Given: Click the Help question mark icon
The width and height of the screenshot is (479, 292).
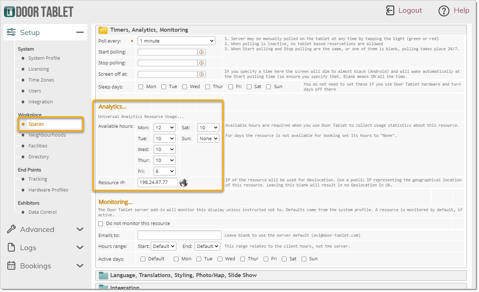Looking at the screenshot, I should pos(443,11).
